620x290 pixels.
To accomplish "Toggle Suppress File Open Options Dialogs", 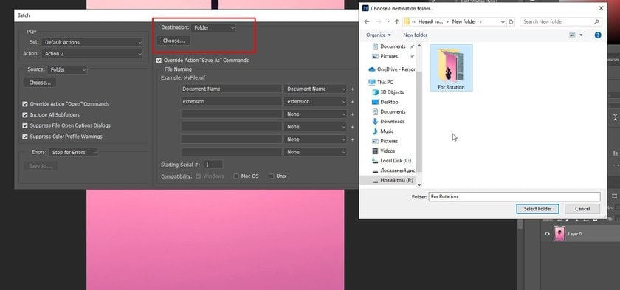I will (x=25, y=125).
